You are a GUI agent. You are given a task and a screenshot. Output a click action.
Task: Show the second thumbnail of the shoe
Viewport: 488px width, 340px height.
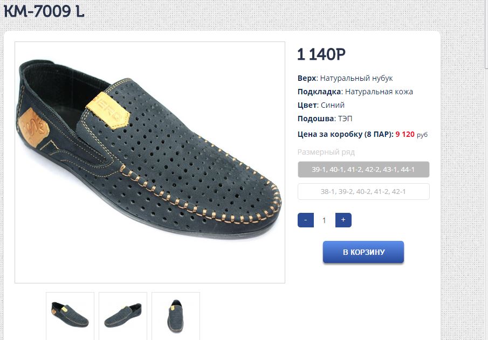[123, 315]
